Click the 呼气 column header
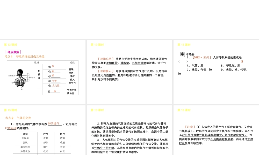 (x=46, y=134)
